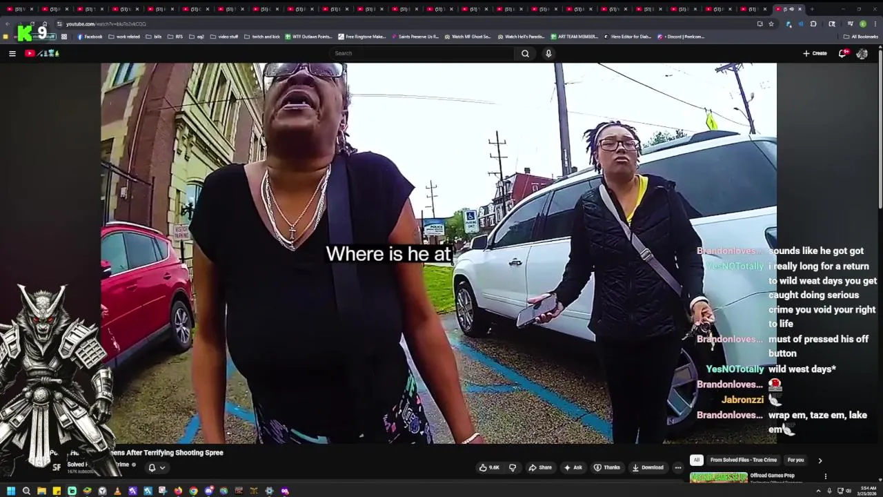Open the Saints Preserve Us bookmark
883x497 pixels.
[415, 37]
